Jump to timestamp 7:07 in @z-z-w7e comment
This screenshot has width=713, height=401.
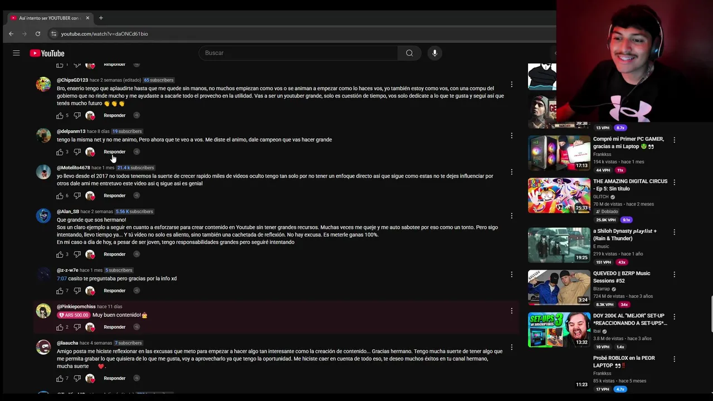click(62, 278)
